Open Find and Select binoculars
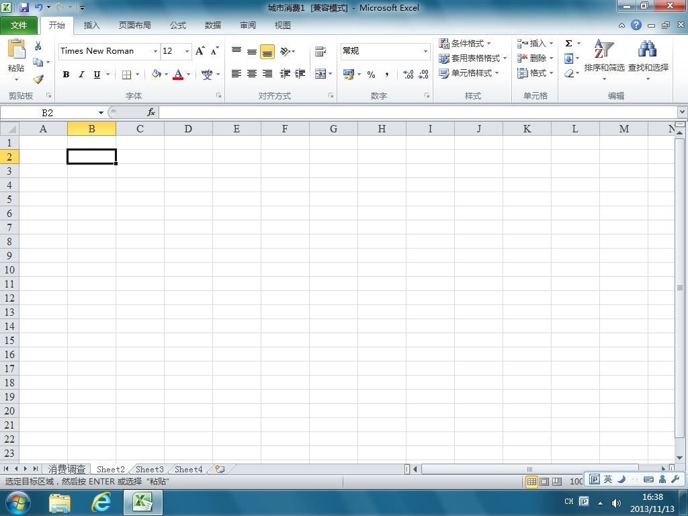Viewport: 688px width, 516px height. tap(648, 60)
